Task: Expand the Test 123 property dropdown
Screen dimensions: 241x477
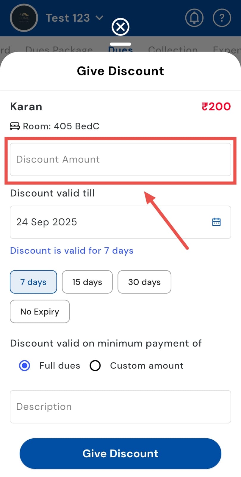Action: [x=99, y=18]
